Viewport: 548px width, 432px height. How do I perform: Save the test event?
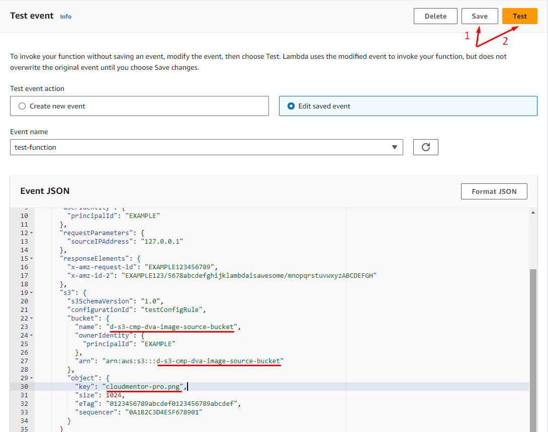479,16
